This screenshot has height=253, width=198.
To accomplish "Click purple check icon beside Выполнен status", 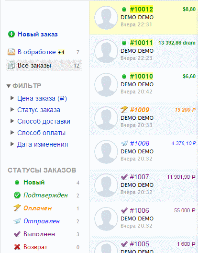I will click(17, 234).
